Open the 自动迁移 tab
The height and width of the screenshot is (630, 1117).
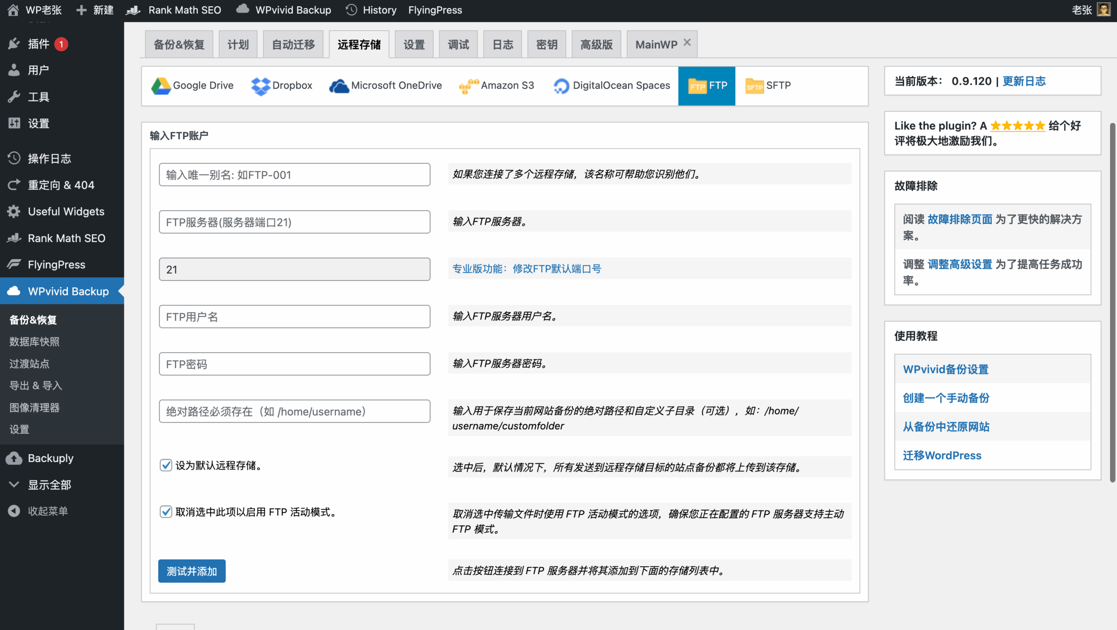point(293,45)
